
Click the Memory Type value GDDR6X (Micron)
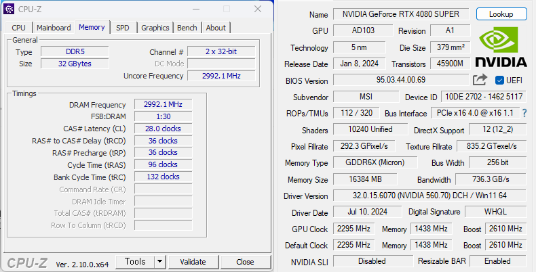click(x=375, y=162)
